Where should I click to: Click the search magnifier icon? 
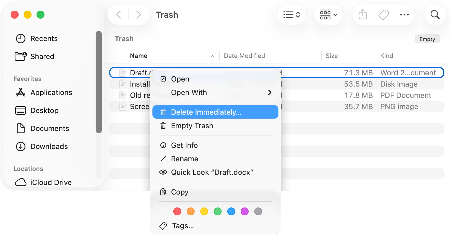coord(435,15)
